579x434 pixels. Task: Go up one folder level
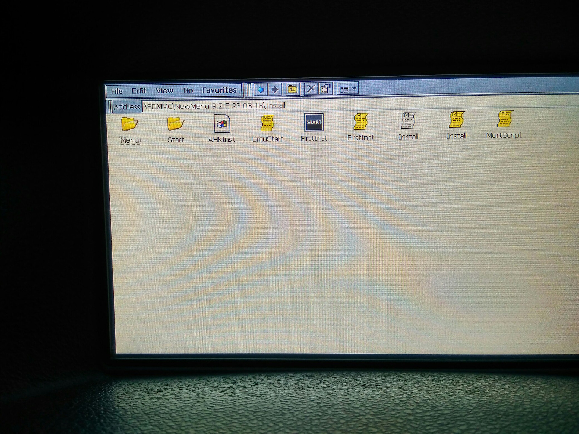coord(292,89)
